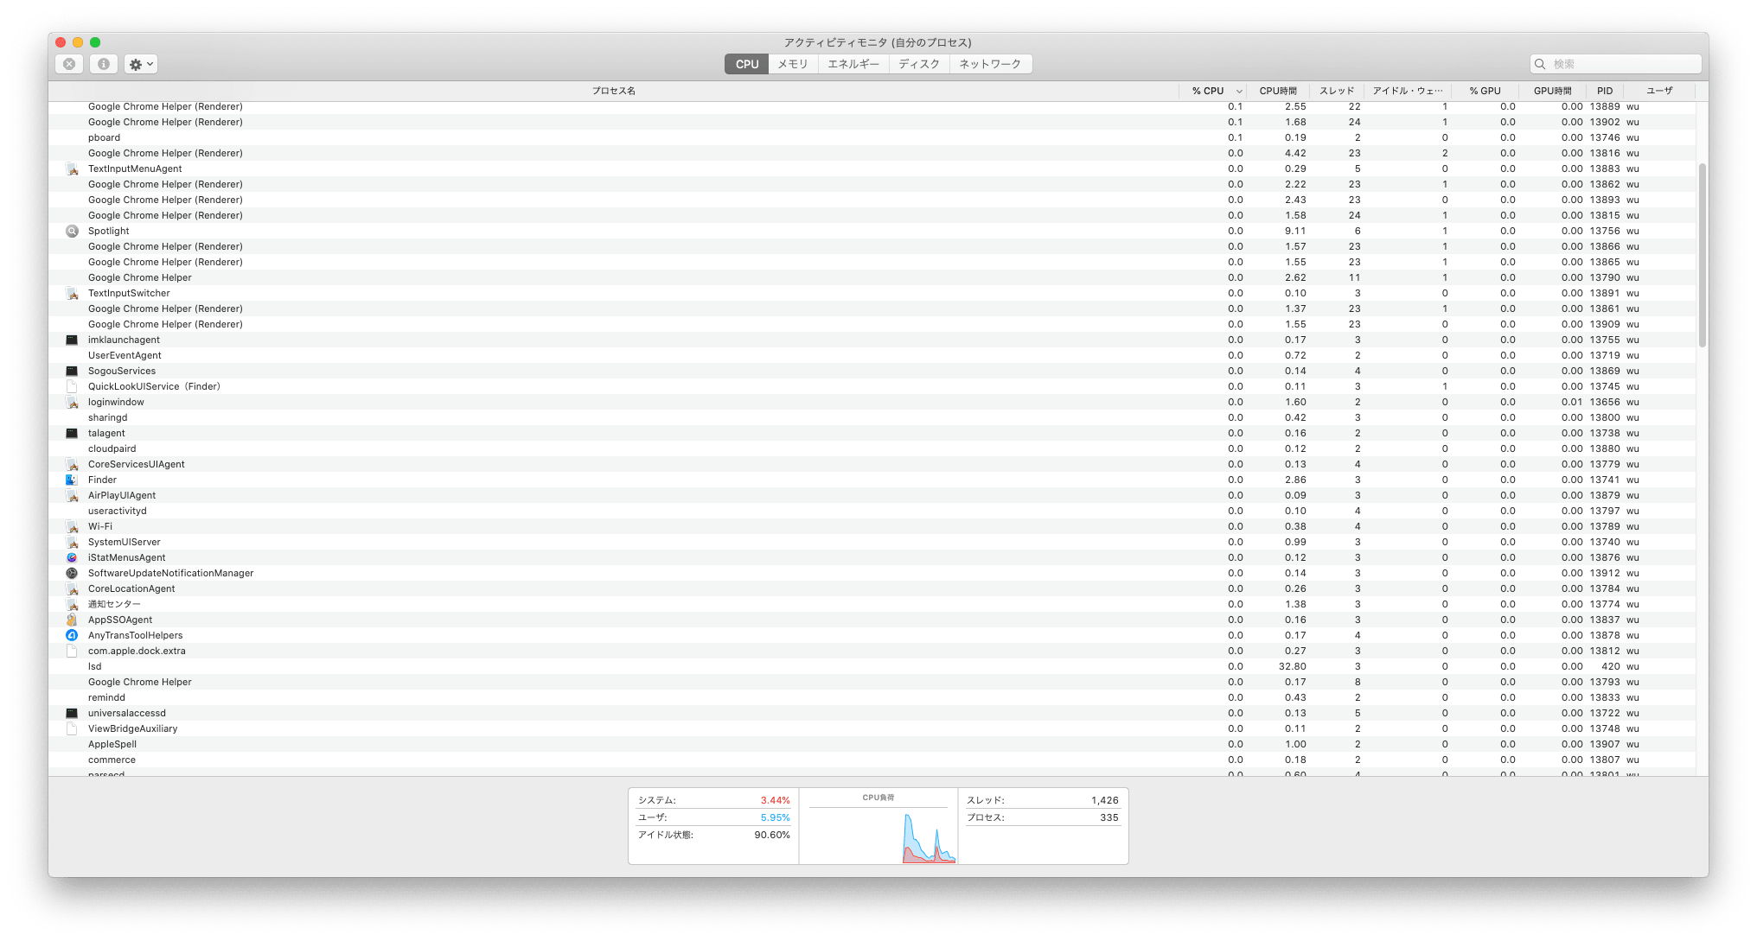Click the プロセス count 335

tap(1109, 817)
